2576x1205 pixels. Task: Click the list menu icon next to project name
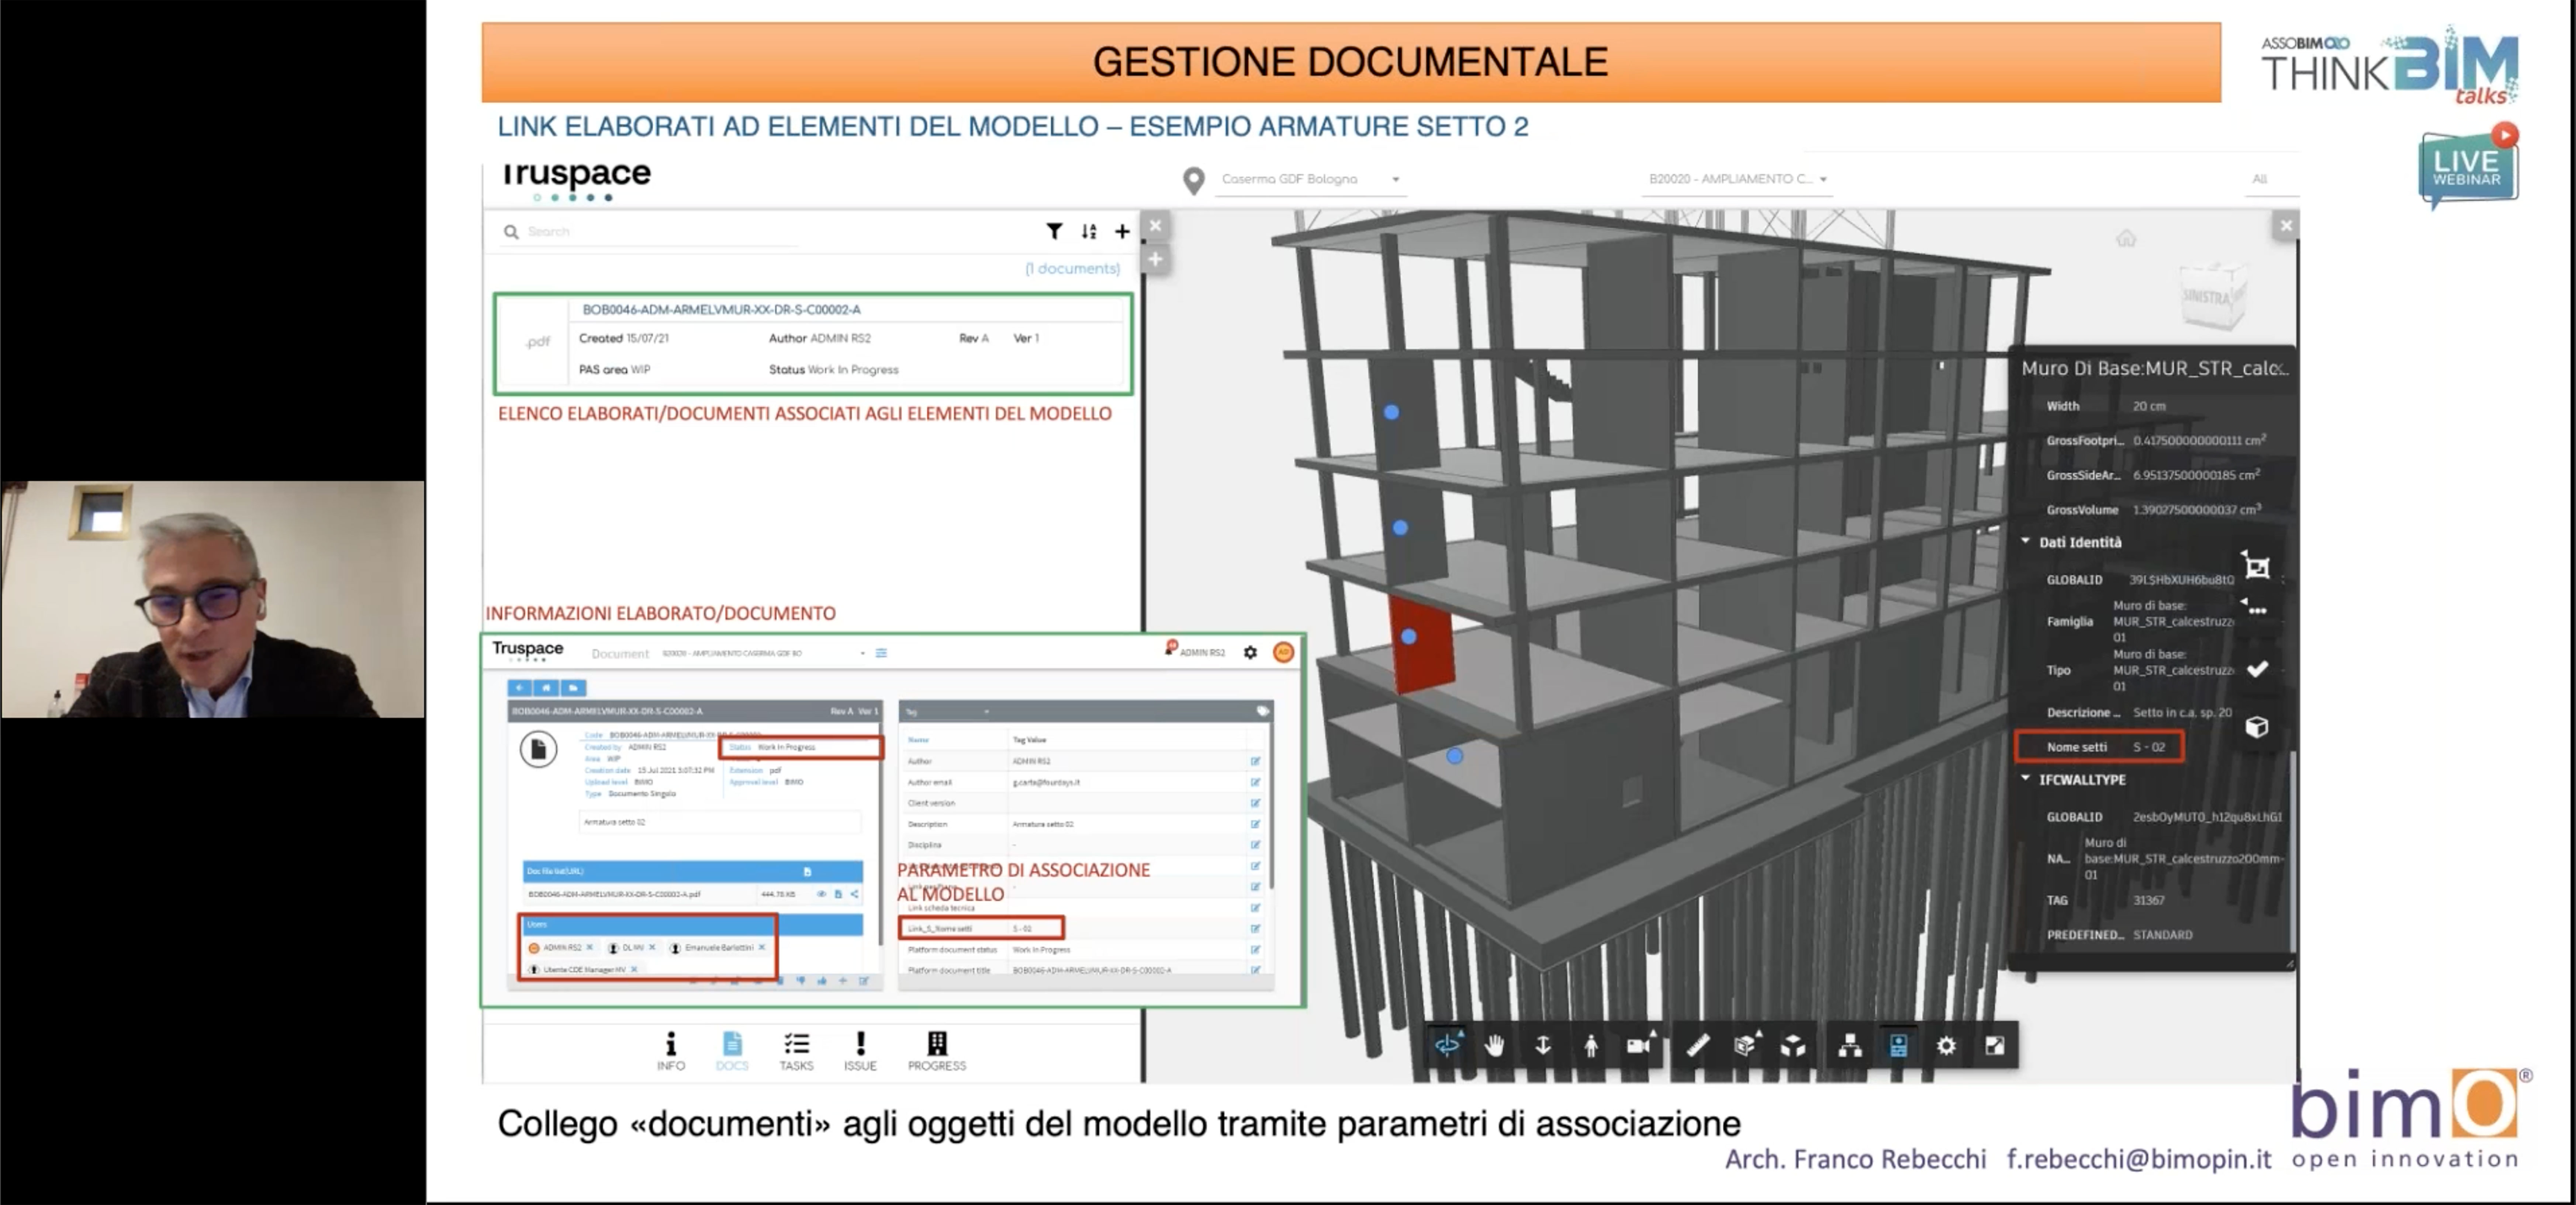click(x=881, y=653)
